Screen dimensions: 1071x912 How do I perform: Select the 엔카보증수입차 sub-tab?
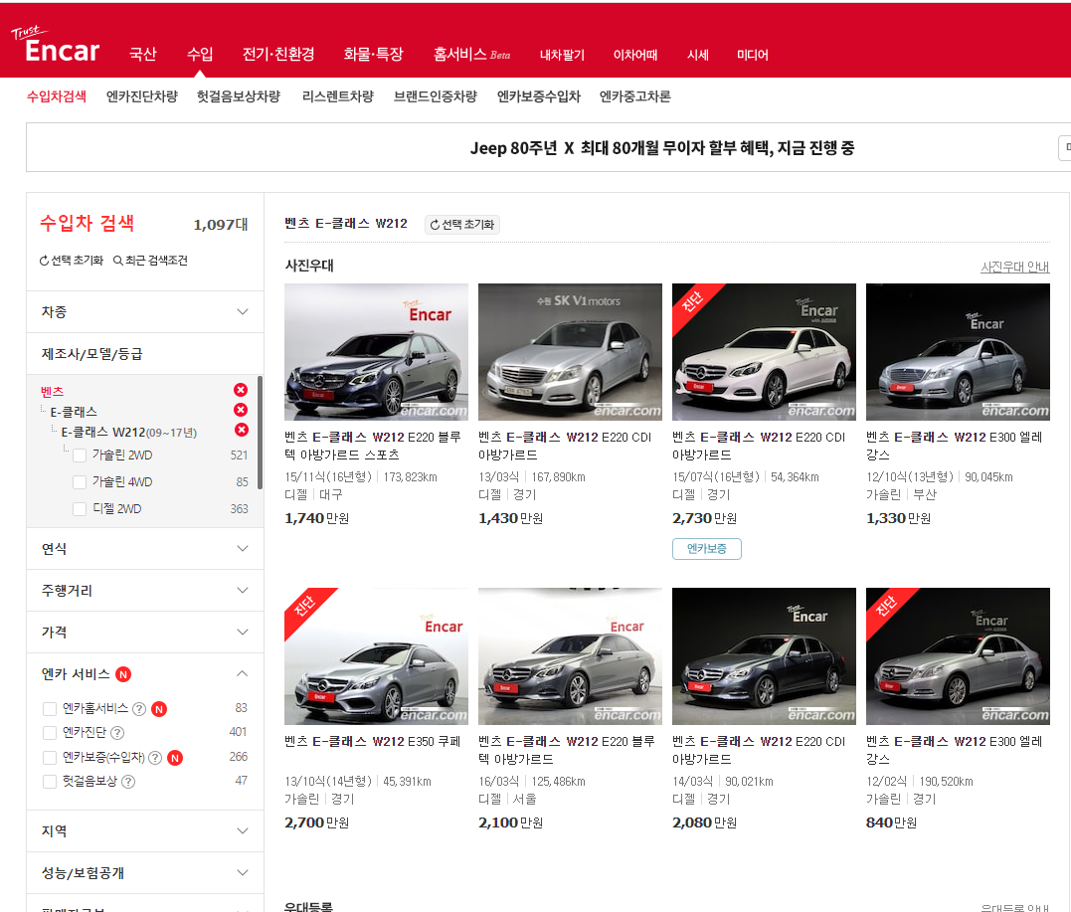[539, 96]
